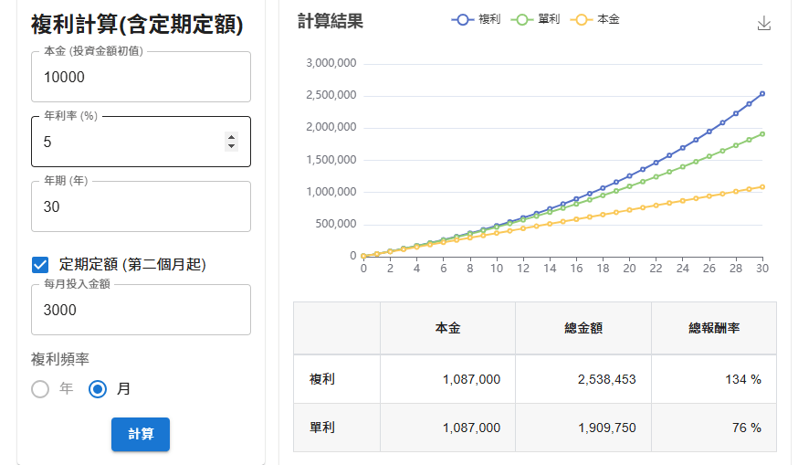Viewport: 798px width, 465px height.
Task: Click the 複利 row label in the table
Action: click(322, 379)
